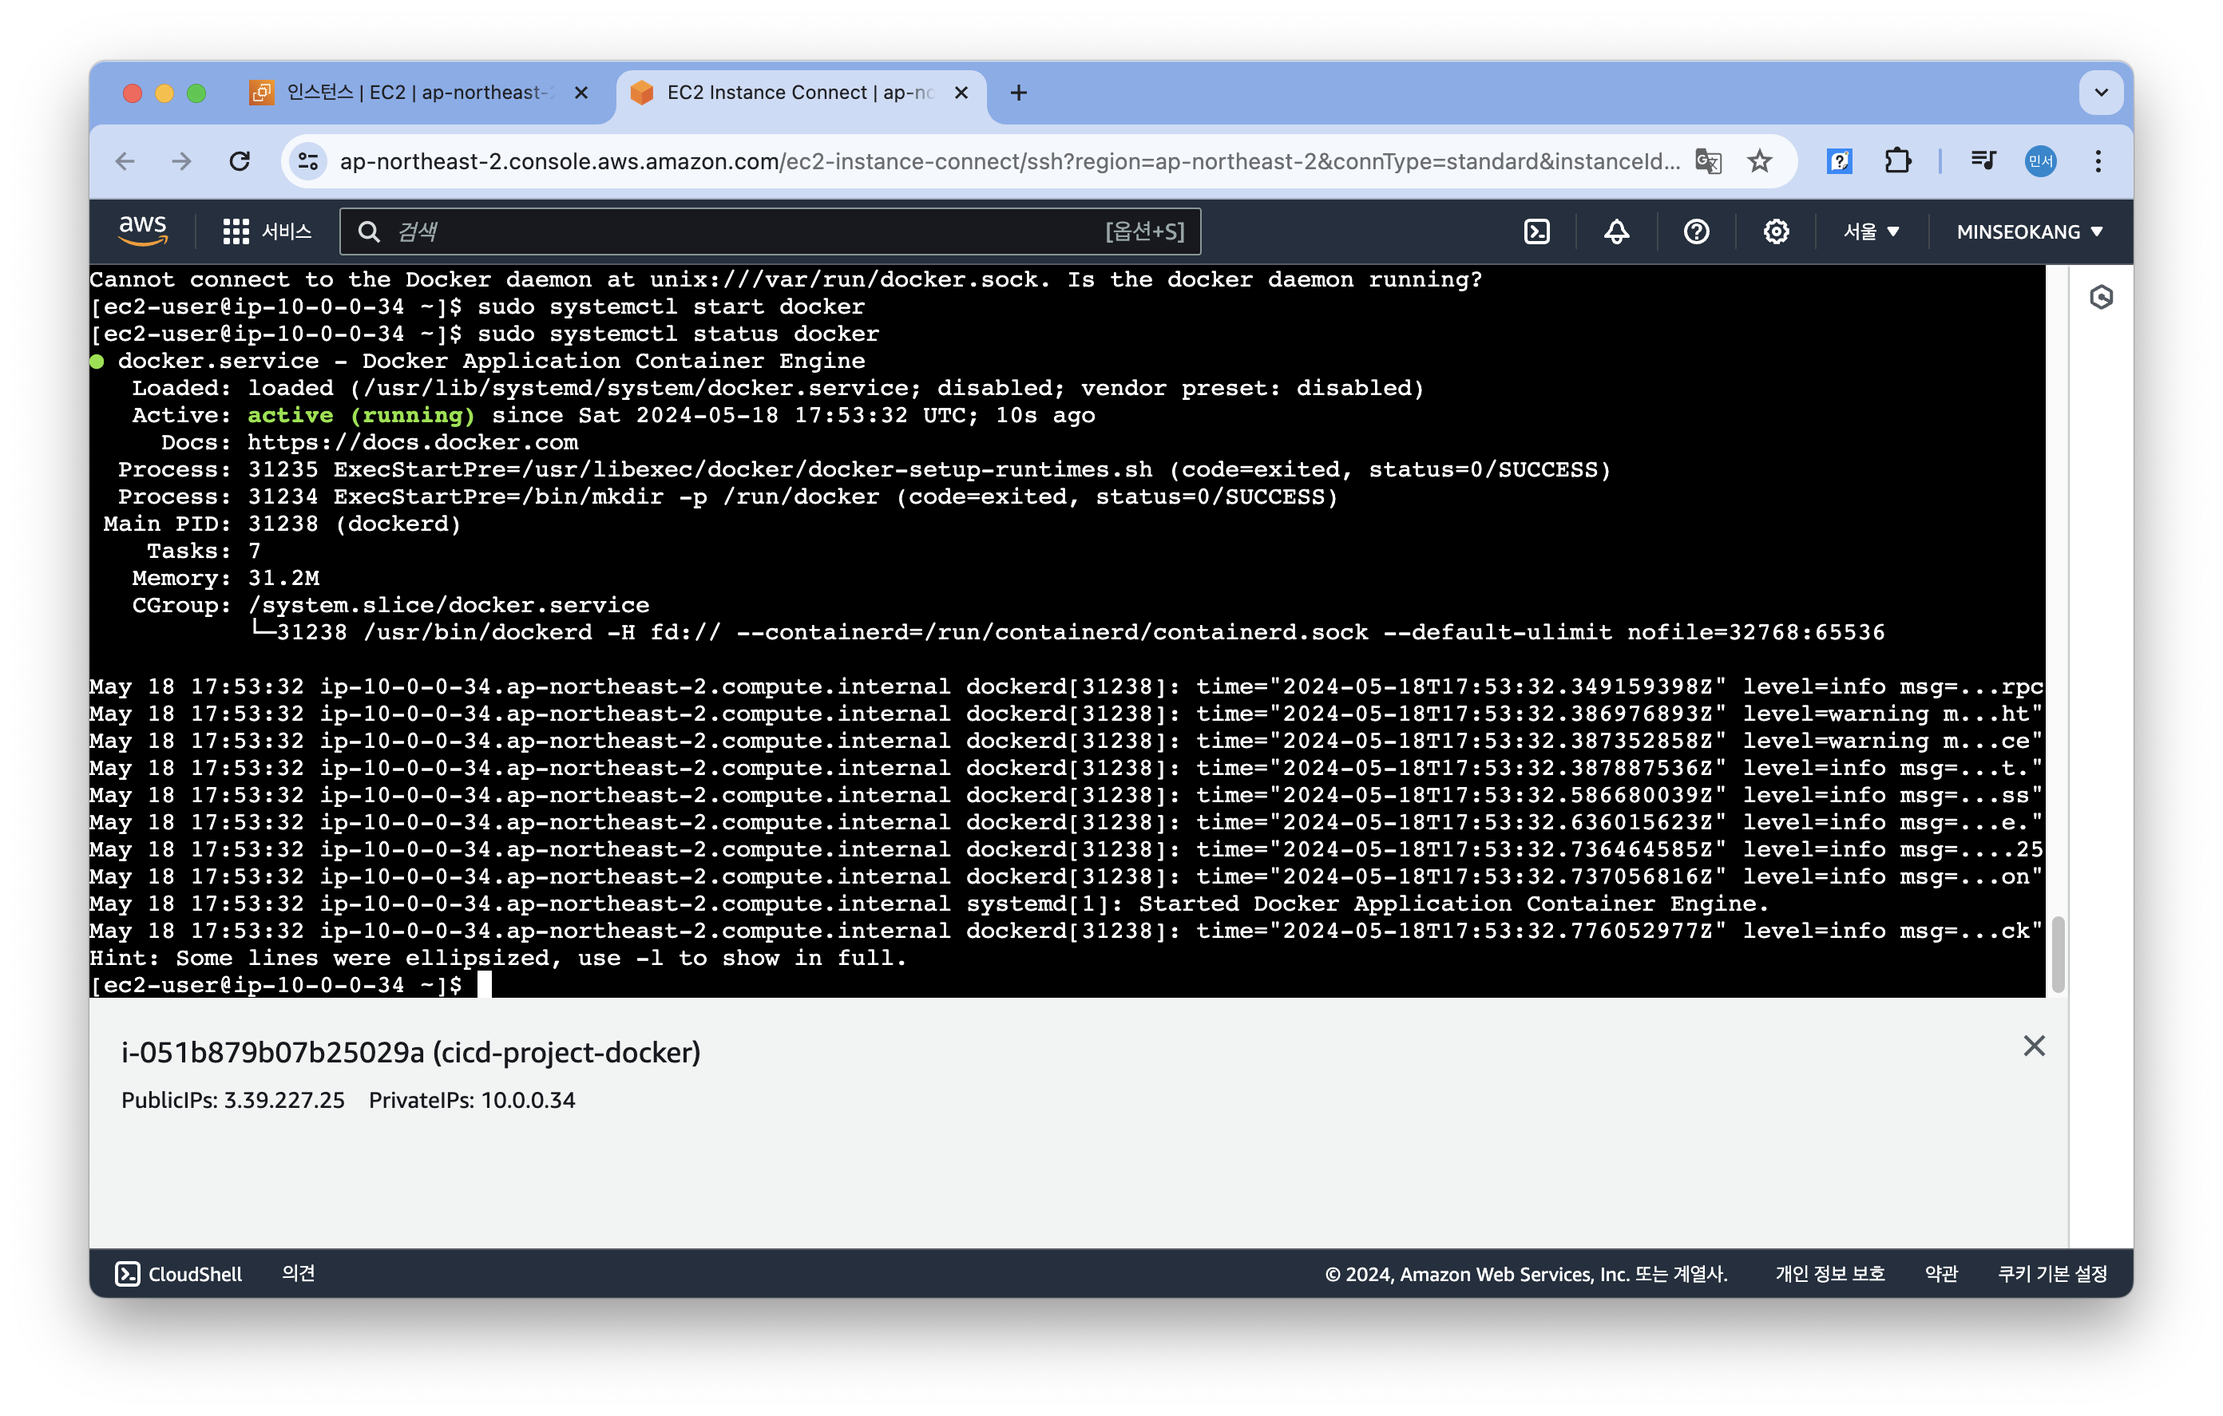Expand the Chrome tab search chevron
2223x1416 pixels.
[x=2101, y=93]
